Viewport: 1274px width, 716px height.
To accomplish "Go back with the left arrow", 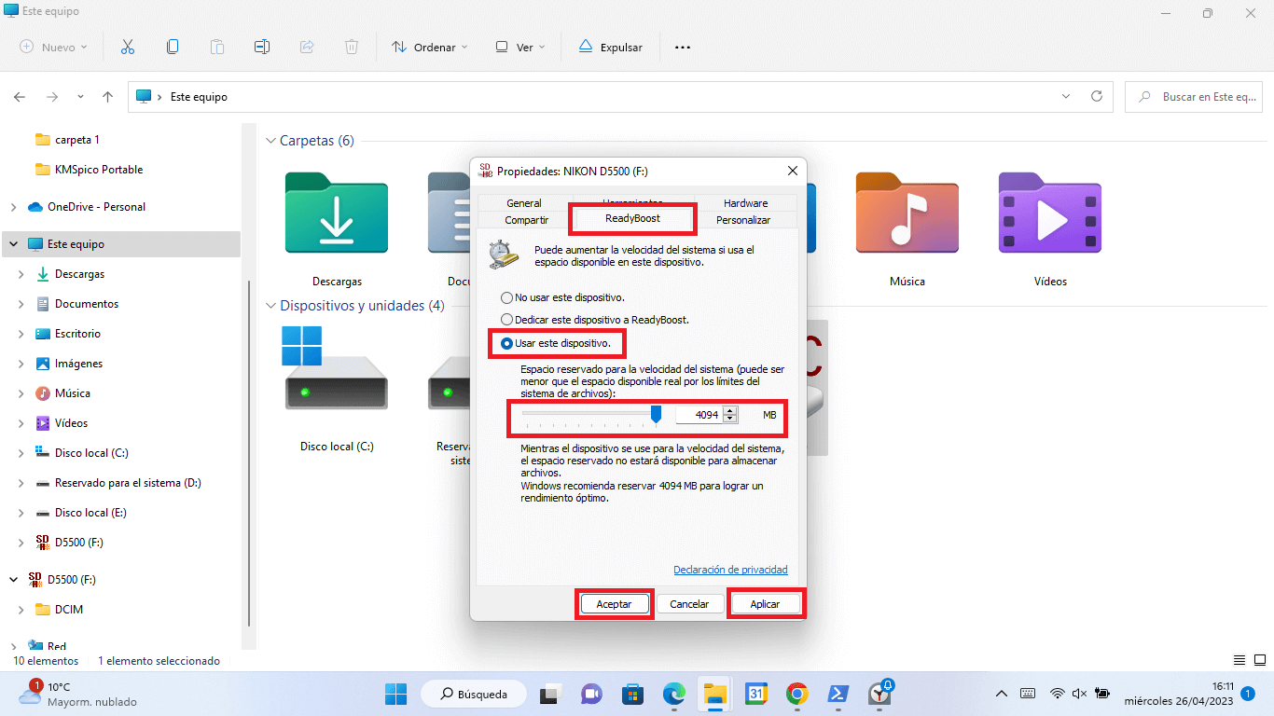I will click(20, 97).
